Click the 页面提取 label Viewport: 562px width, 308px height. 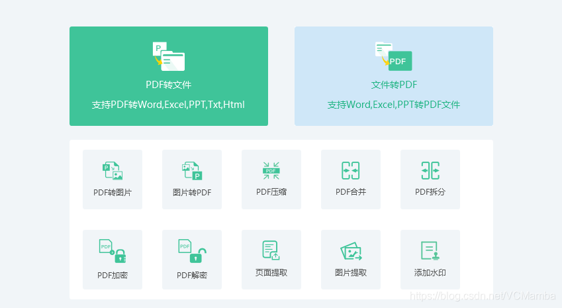click(271, 273)
